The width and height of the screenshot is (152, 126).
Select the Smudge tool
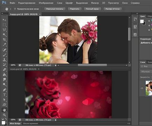[4, 79]
